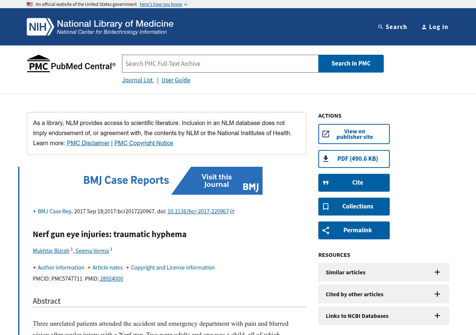Click Visit this Journal on banner

click(216, 181)
